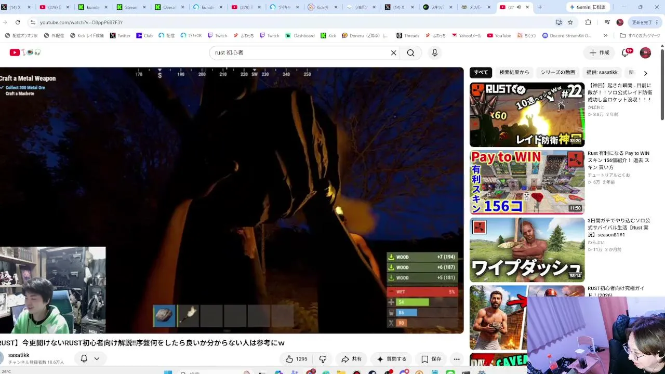Share the video with 共有
The width and height of the screenshot is (665, 374).
click(x=351, y=359)
